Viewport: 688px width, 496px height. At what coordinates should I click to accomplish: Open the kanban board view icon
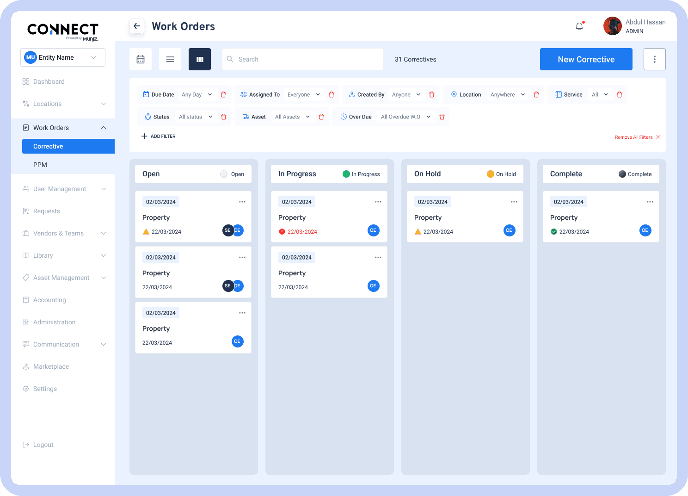[199, 59]
